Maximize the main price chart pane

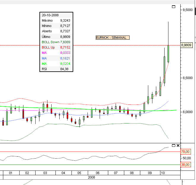tap(173, 7)
